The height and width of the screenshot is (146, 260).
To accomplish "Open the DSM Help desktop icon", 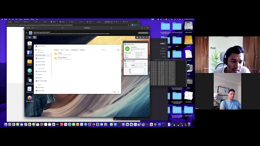I will click(30, 71).
